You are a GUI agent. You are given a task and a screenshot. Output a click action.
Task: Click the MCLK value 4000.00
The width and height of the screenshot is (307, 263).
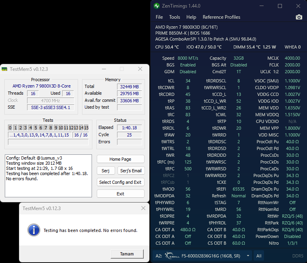292,58
